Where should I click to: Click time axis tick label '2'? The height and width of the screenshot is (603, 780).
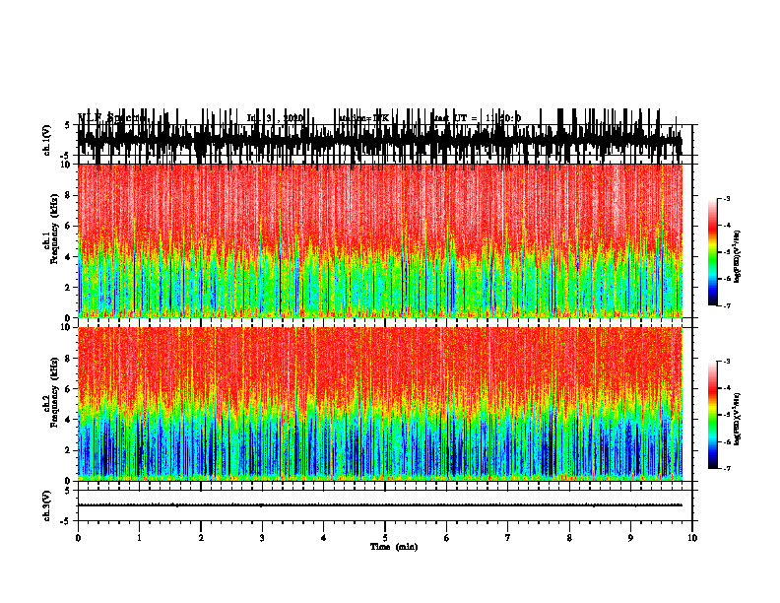point(201,538)
